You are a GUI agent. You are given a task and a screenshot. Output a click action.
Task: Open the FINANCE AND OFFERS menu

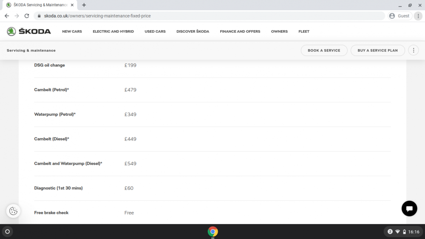240,31
